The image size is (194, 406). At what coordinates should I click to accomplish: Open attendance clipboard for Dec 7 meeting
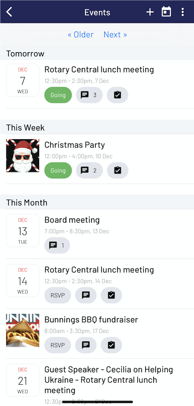[117, 95]
